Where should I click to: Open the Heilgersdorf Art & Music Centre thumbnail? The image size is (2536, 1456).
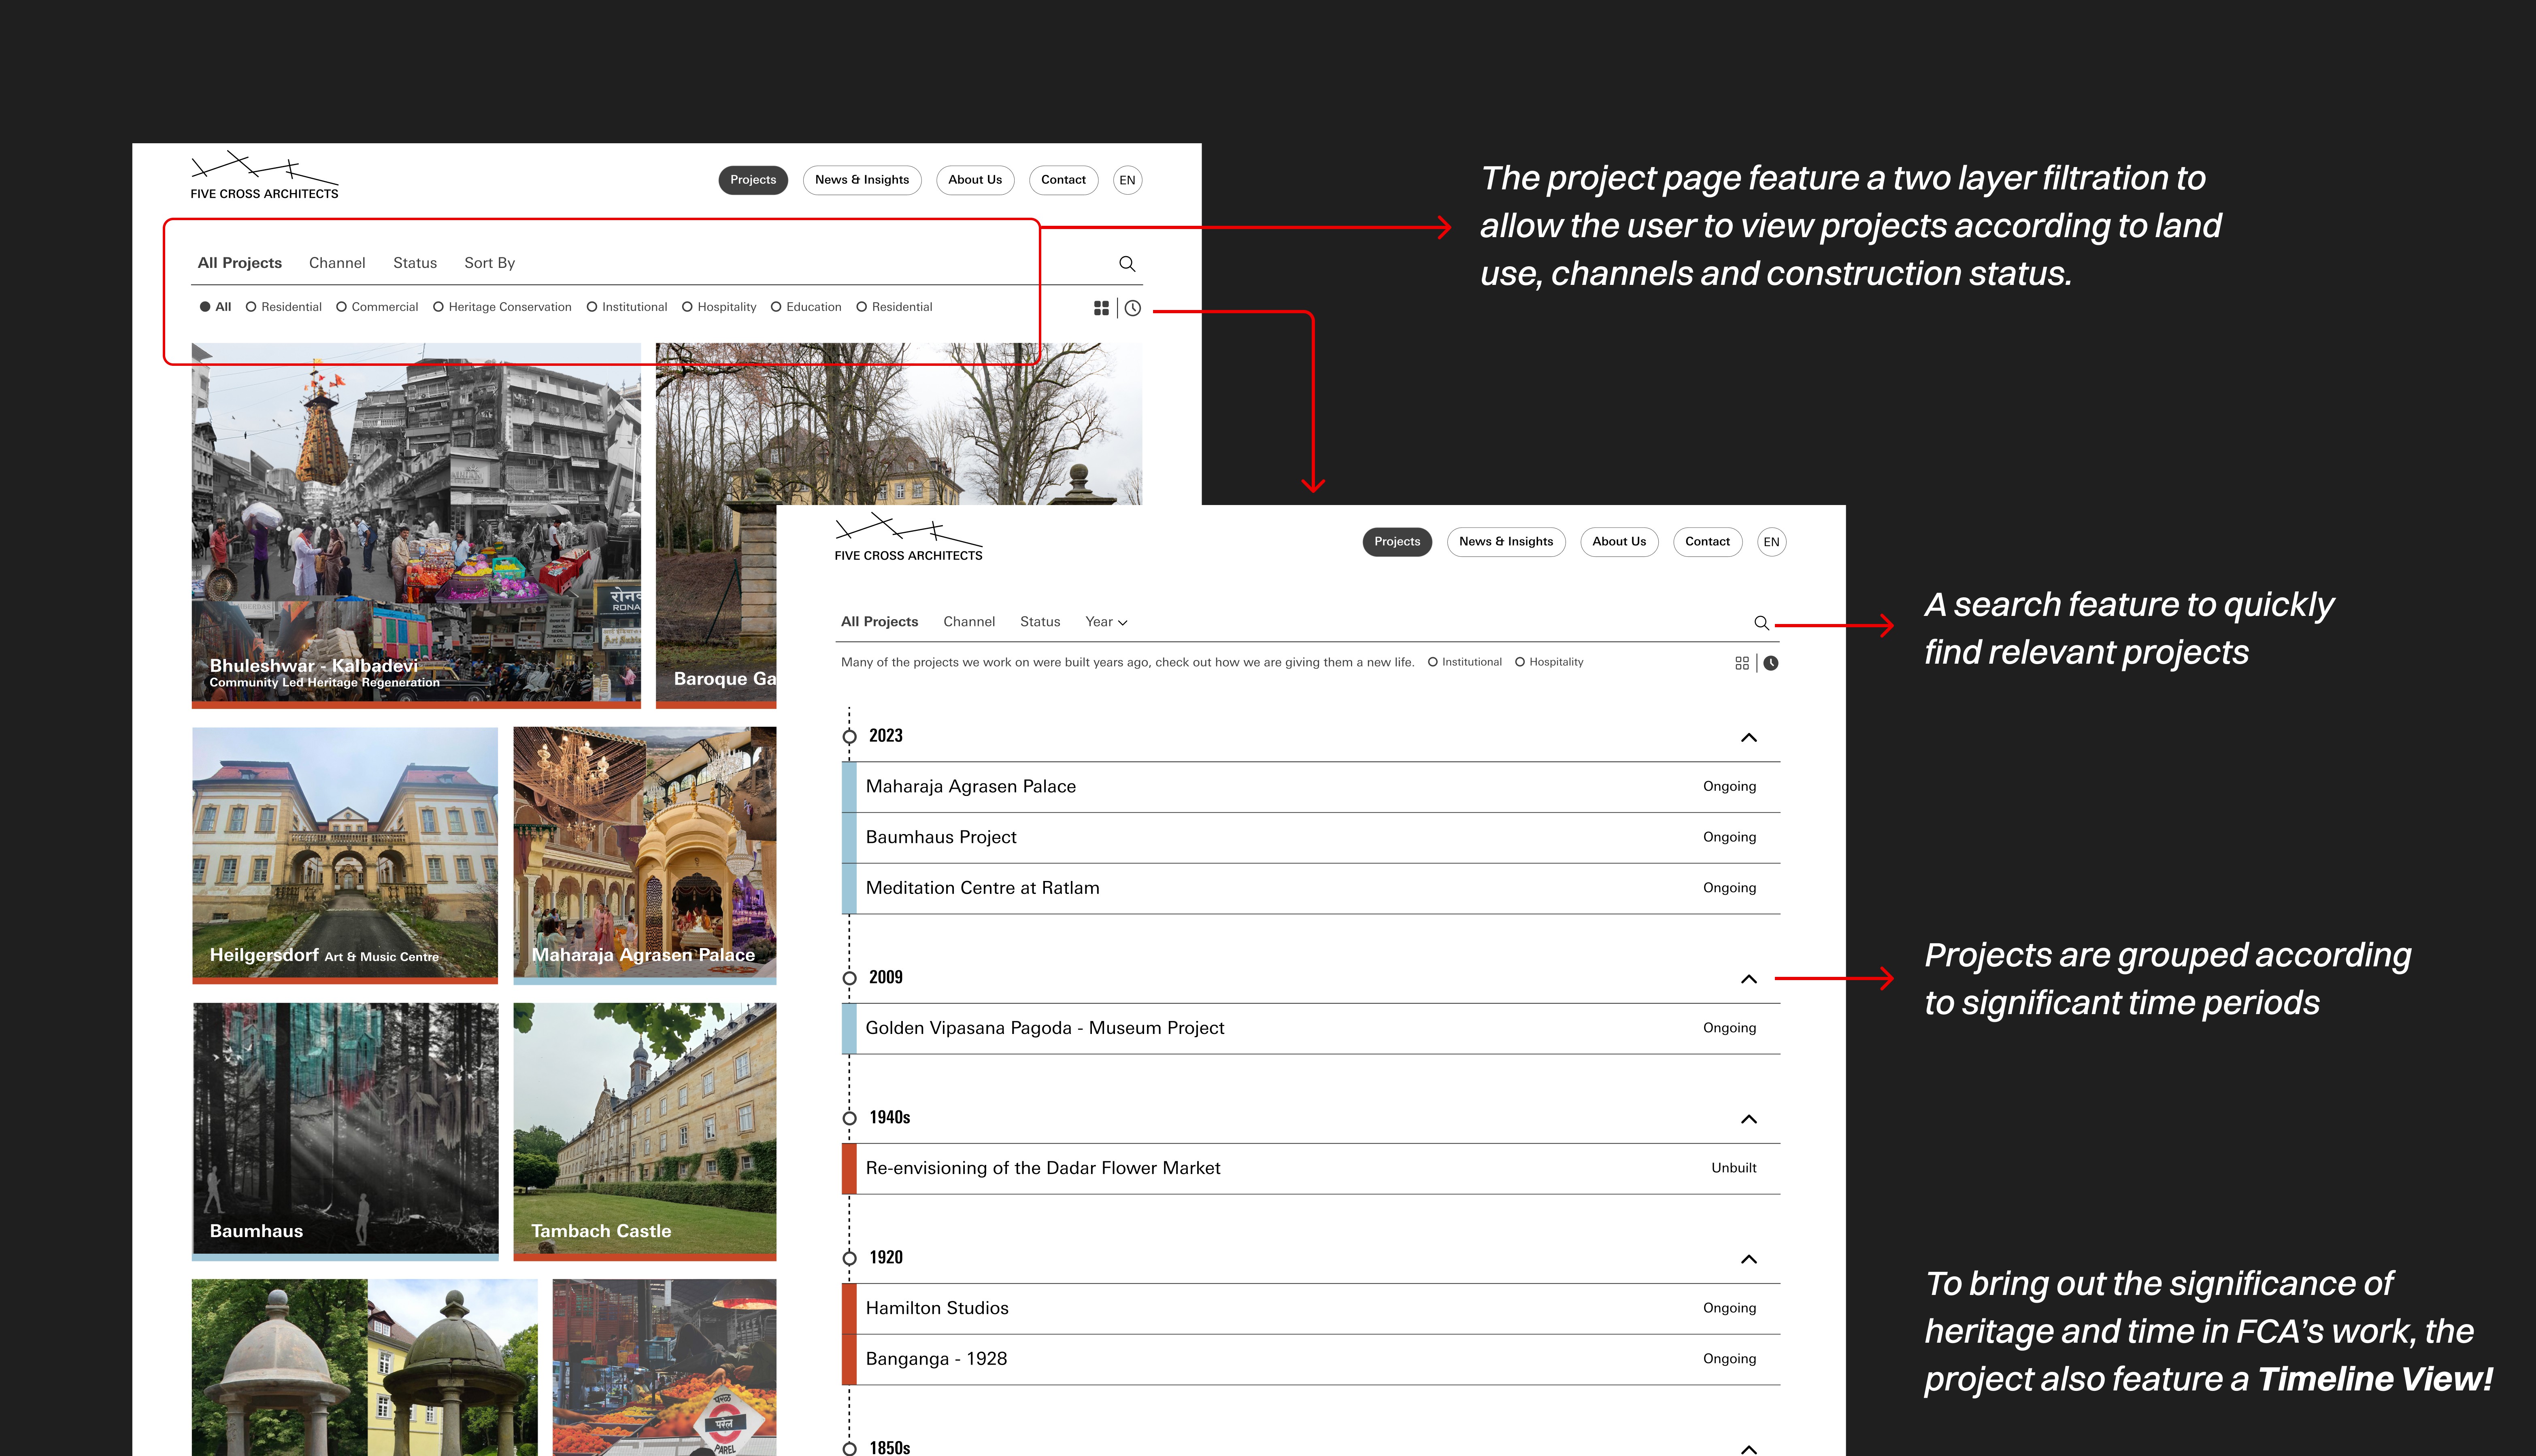pos(345,855)
